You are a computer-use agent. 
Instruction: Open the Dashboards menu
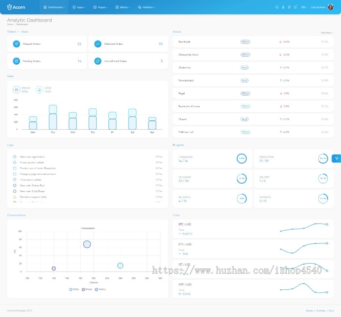(x=54, y=7)
